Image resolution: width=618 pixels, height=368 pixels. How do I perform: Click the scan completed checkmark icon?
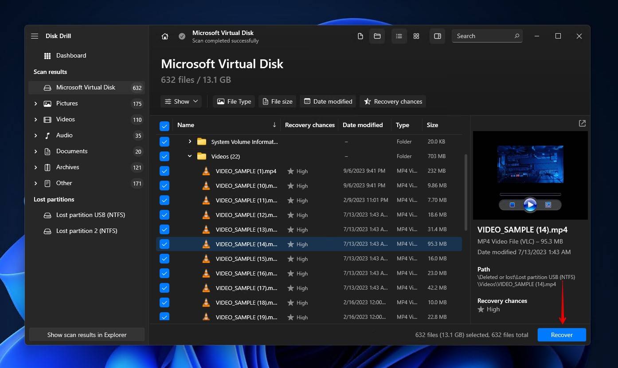click(x=182, y=36)
